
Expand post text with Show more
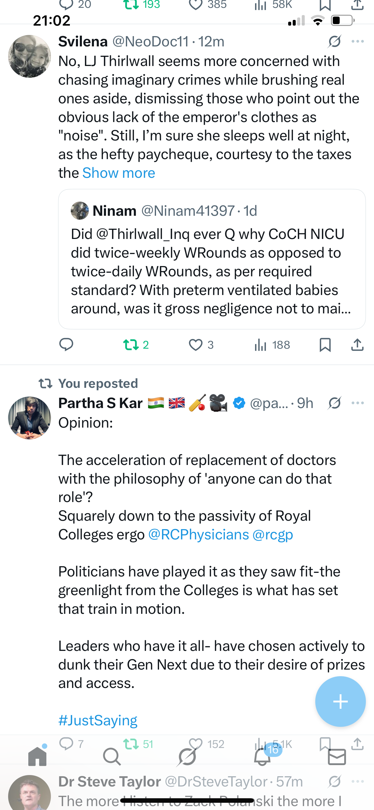(x=119, y=173)
